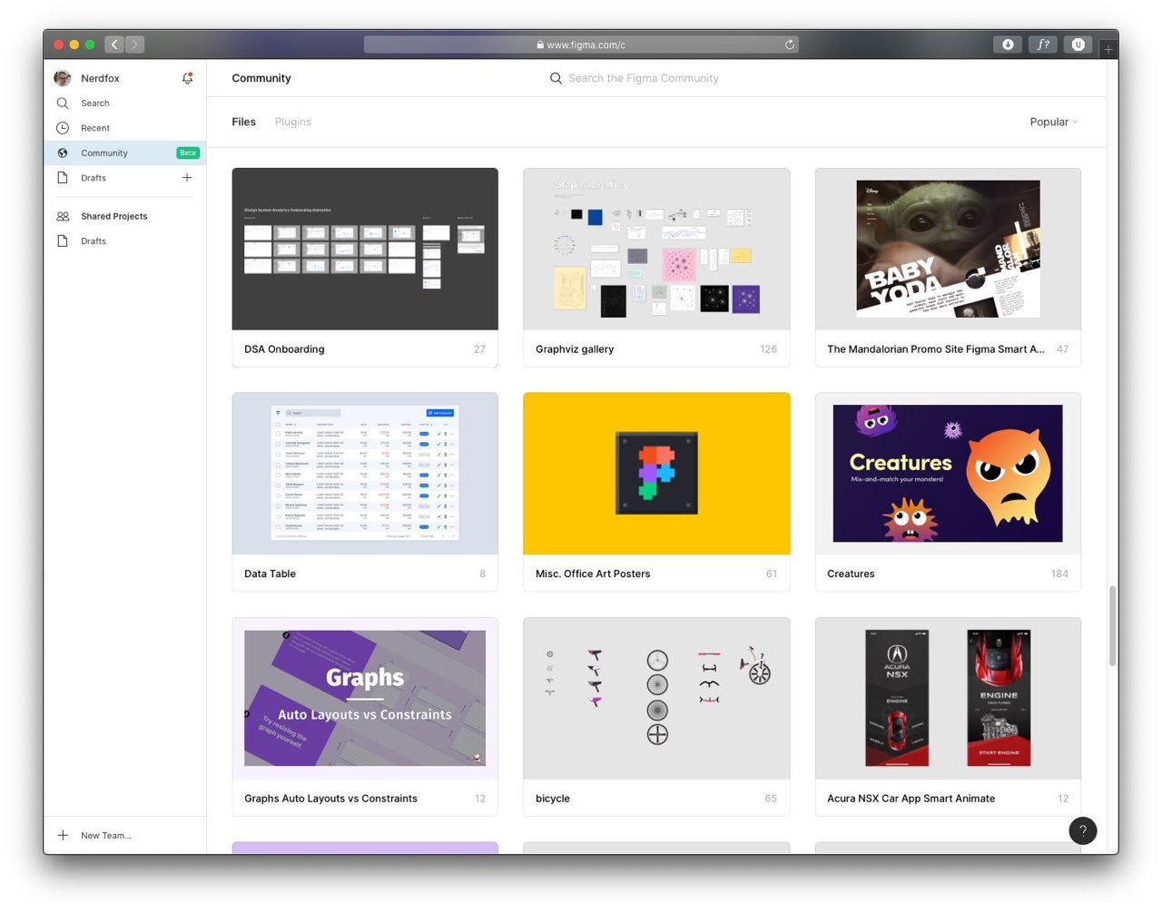Image resolution: width=1162 pixels, height=912 pixels.
Task: Click the Graphviz gallery title
Action: 575,349
